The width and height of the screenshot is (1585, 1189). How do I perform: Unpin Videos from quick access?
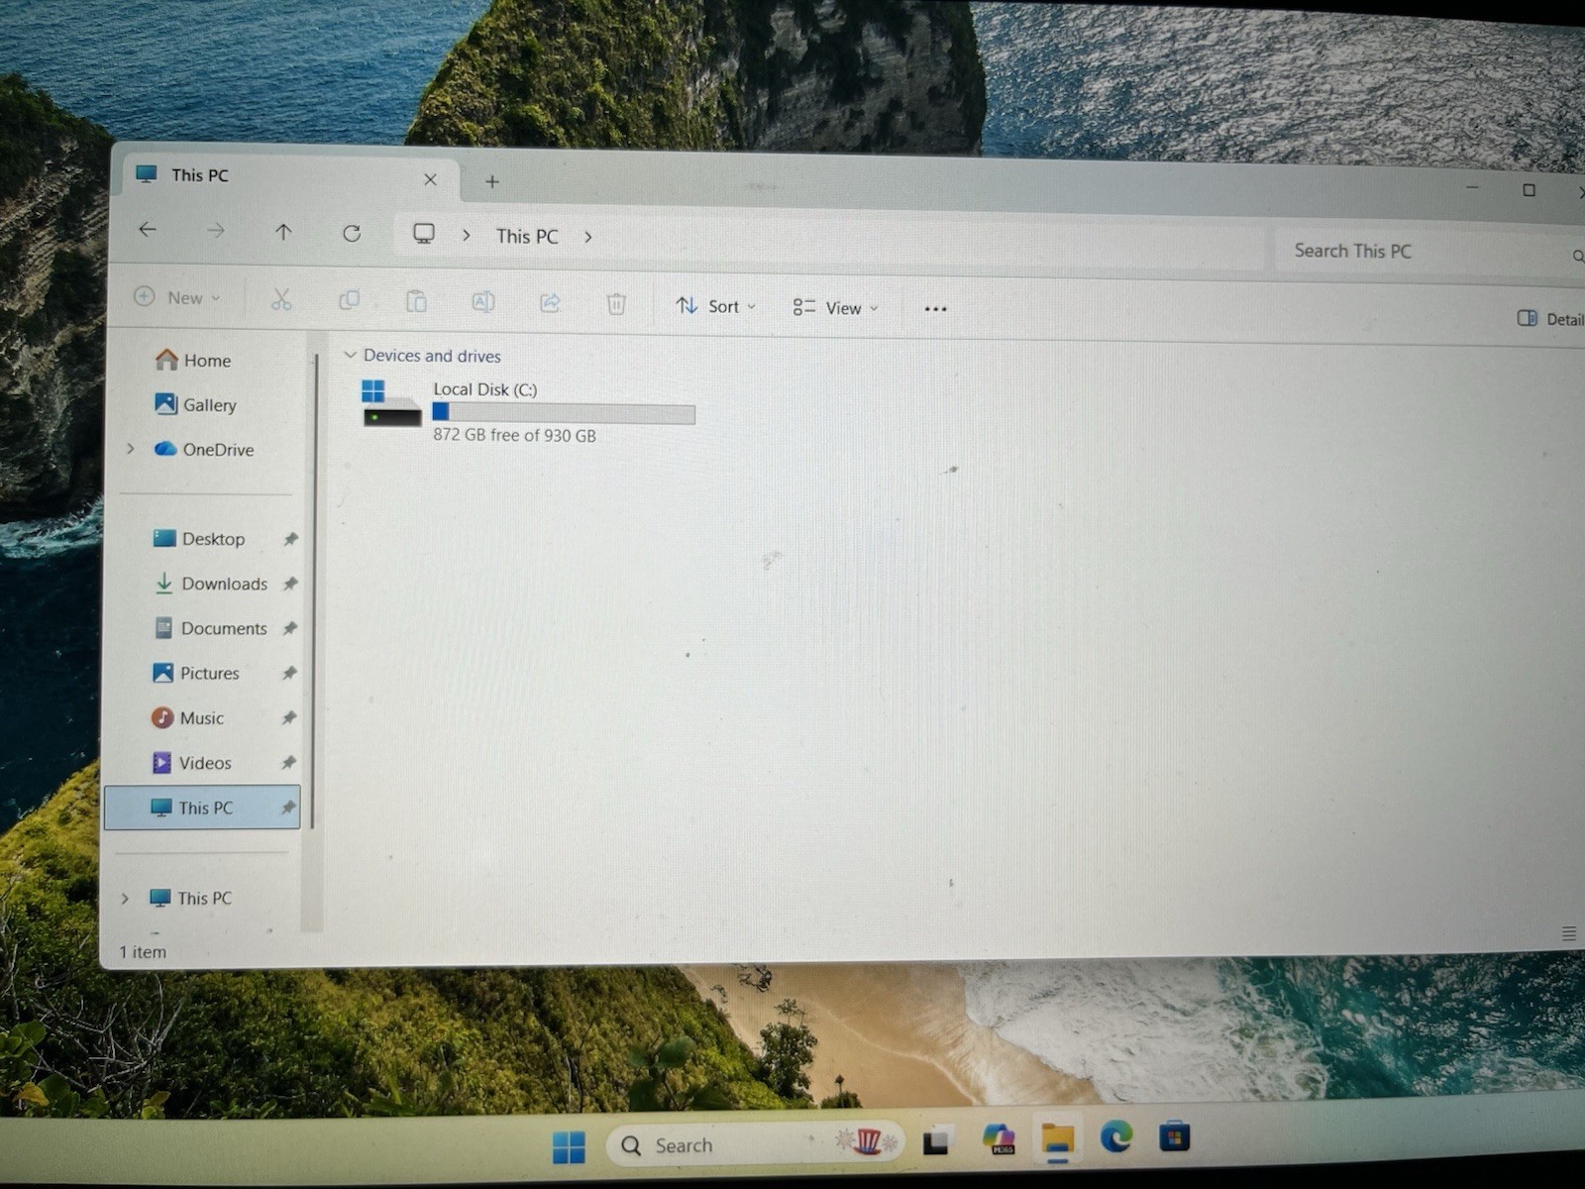click(288, 763)
